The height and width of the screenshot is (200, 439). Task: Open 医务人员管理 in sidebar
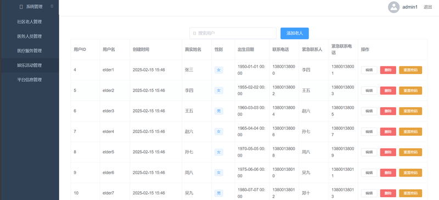point(30,36)
